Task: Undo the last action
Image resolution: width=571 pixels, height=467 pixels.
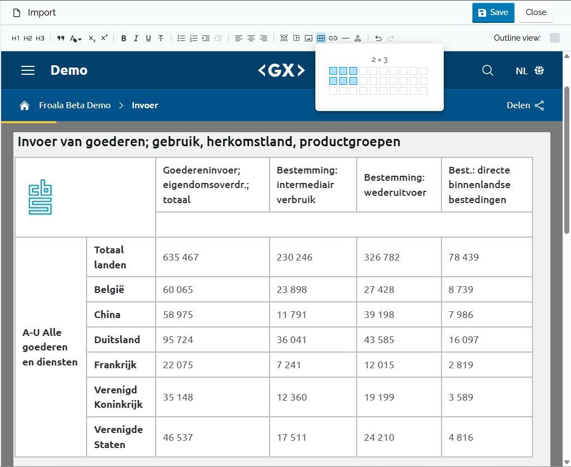Action: click(x=378, y=38)
